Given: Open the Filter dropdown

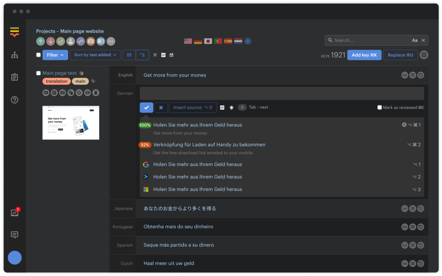Looking at the screenshot, I should tap(55, 55).
